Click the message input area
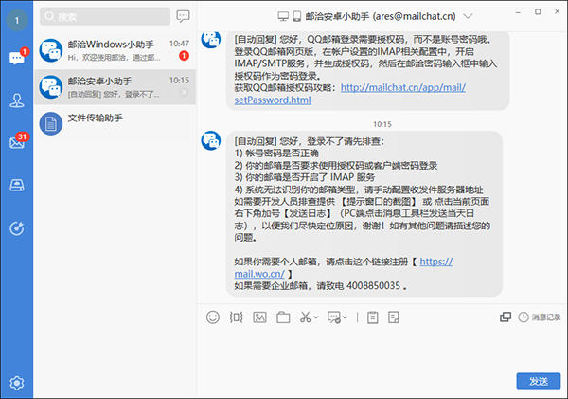 click(x=382, y=350)
